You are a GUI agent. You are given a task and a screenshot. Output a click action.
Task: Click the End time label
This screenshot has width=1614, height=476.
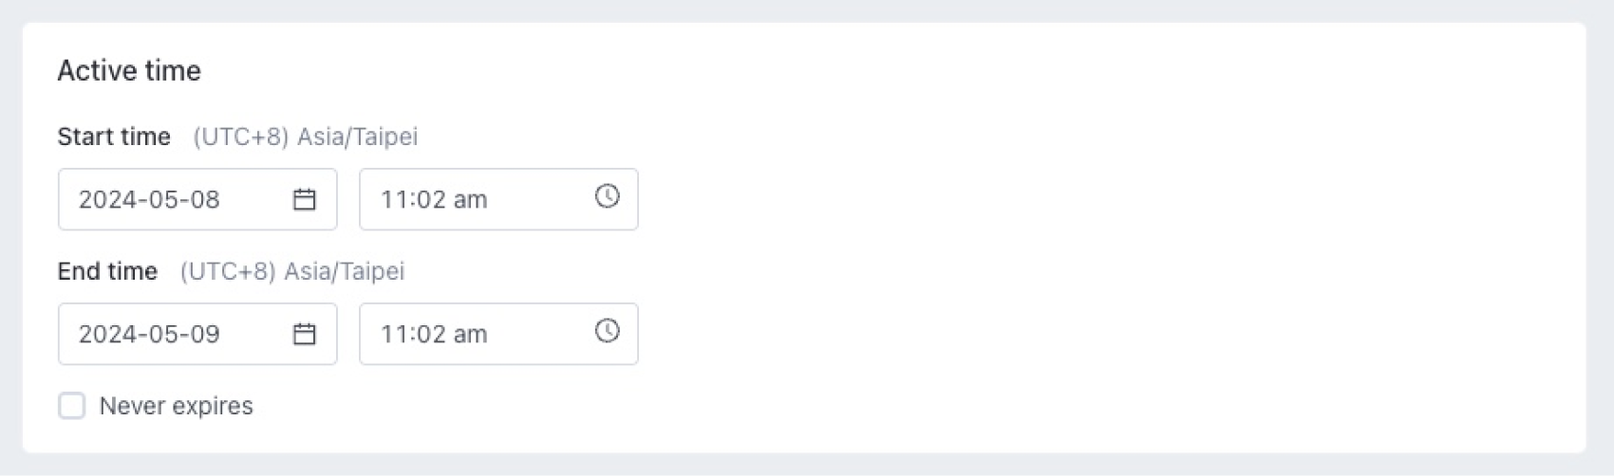coord(107,271)
